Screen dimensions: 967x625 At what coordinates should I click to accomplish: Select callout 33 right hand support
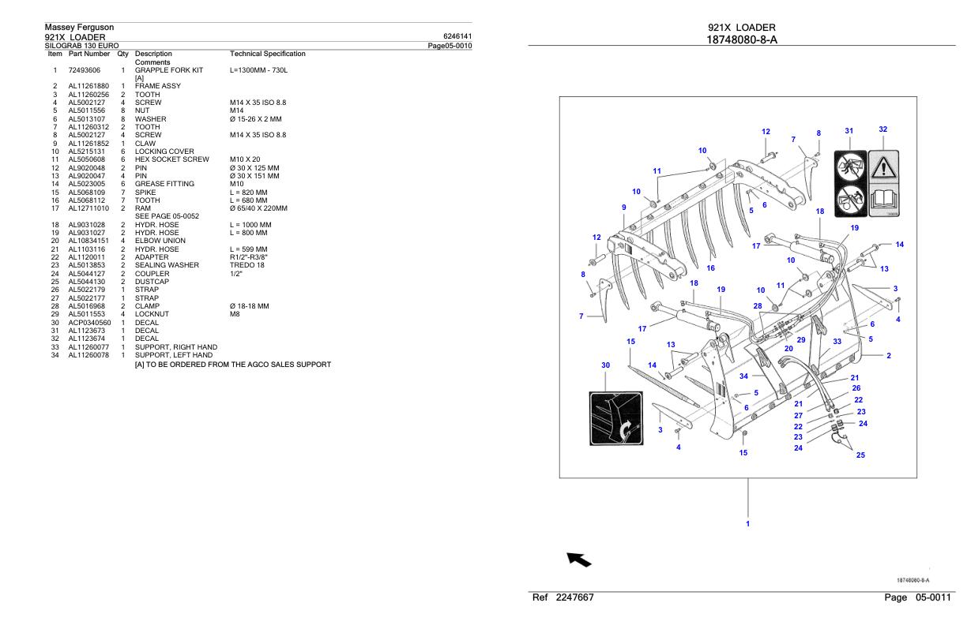(837, 341)
